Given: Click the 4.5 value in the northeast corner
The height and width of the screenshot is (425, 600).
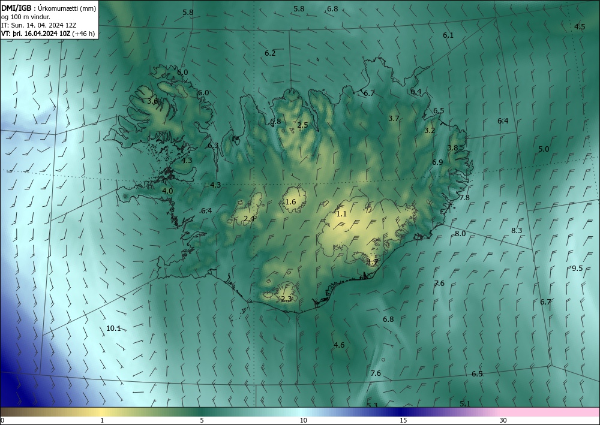Looking at the screenshot, I should pyautogui.click(x=580, y=26).
